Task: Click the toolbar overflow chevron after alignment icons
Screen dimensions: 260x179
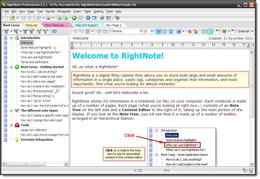Action: 217,30
